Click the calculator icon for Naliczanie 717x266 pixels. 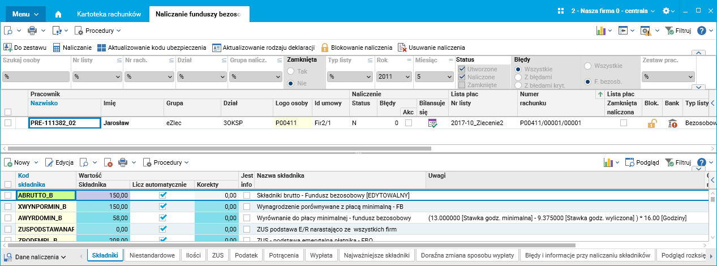click(x=57, y=48)
